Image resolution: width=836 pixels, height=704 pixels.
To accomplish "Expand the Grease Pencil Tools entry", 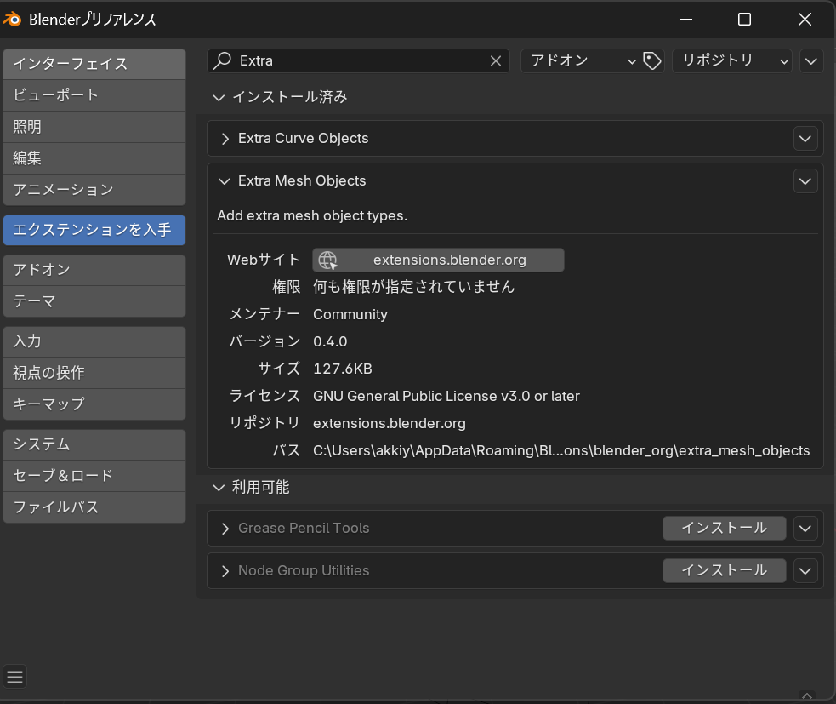I will [225, 529].
